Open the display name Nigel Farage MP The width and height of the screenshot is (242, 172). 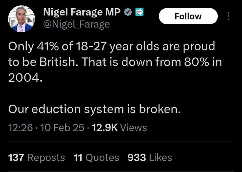(x=82, y=12)
